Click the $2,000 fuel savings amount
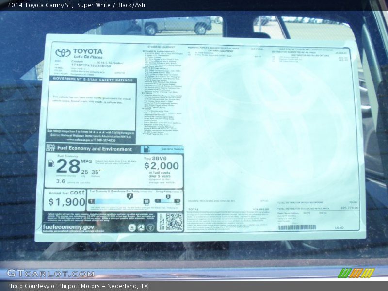This screenshot has width=388, height=291. (x=162, y=166)
